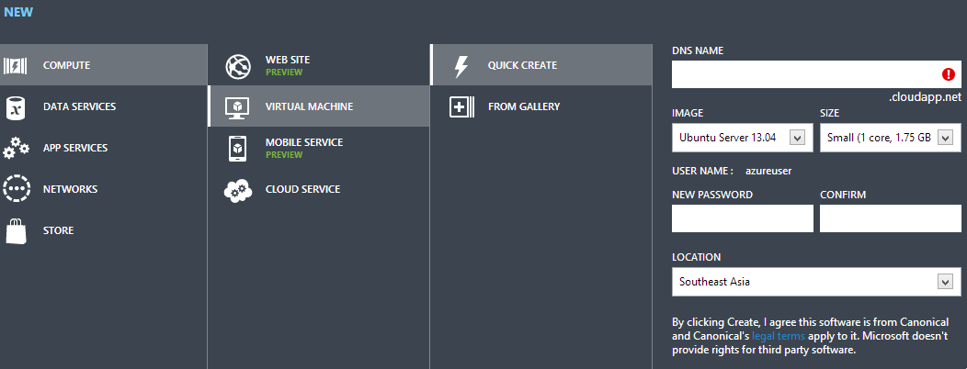The height and width of the screenshot is (369, 967).
Task: Open the STORE category
Action: [104, 229]
